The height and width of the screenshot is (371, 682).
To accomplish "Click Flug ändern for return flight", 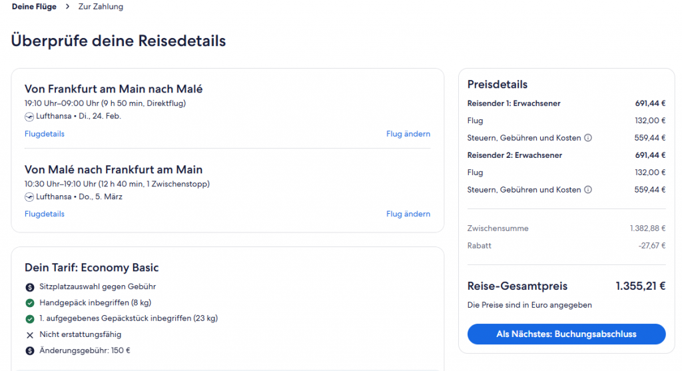I will [408, 214].
